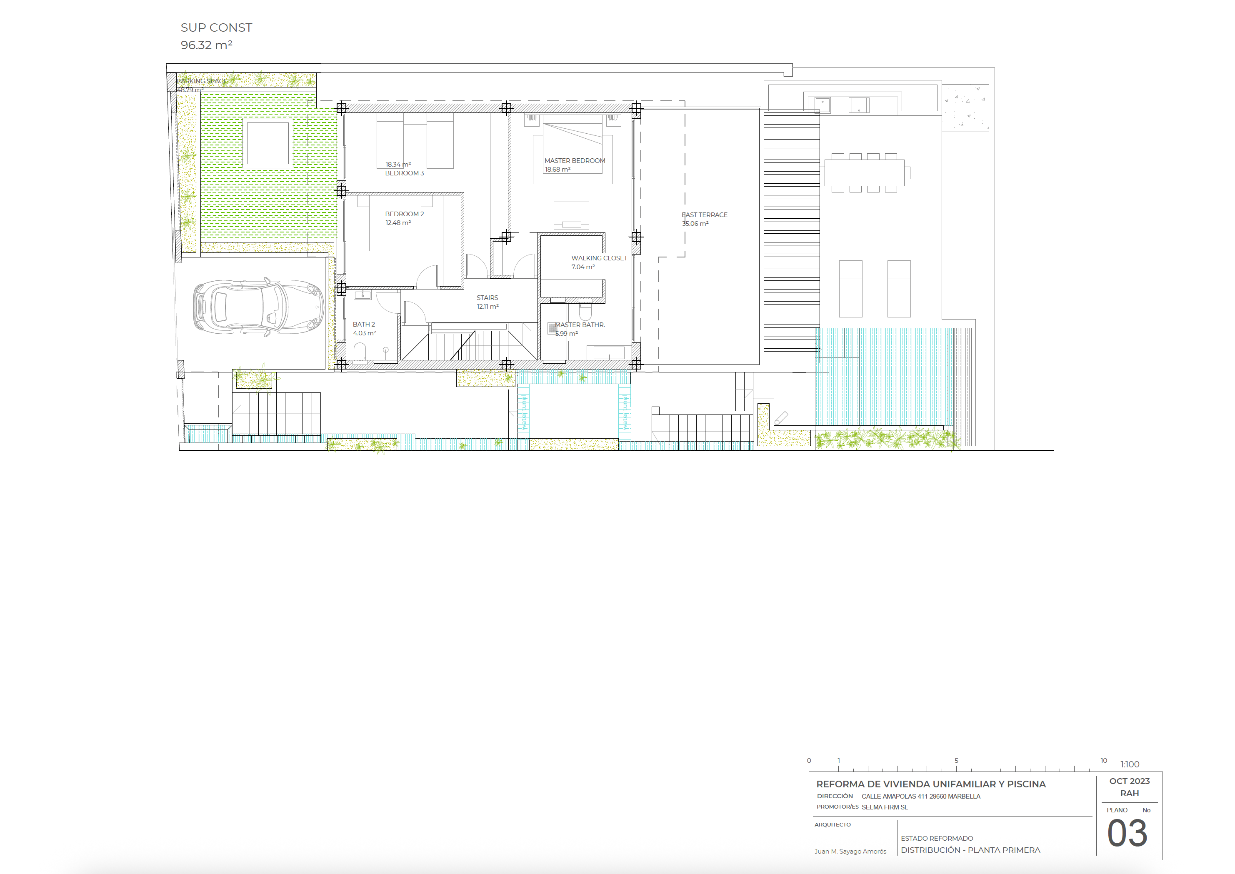
Task: Click the 4.03 m² bath area
Action: [364, 333]
